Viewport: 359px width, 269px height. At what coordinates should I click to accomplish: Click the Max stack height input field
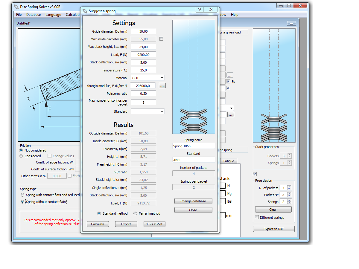click(143, 47)
